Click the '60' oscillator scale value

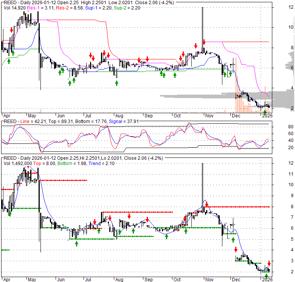pos(291,134)
